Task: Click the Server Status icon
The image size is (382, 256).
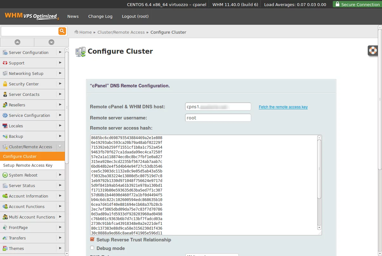Action: (x=5, y=185)
